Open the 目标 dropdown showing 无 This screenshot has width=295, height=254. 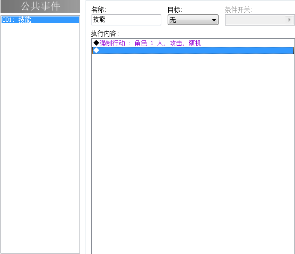193,20
